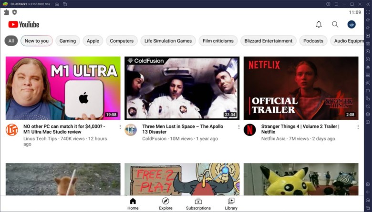Screen dimensions: 372x212
Task: Switch to the Explore tab
Action: (165, 204)
